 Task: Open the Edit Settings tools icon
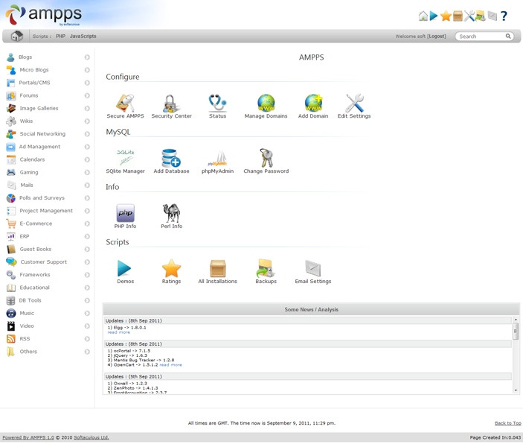[354, 103]
